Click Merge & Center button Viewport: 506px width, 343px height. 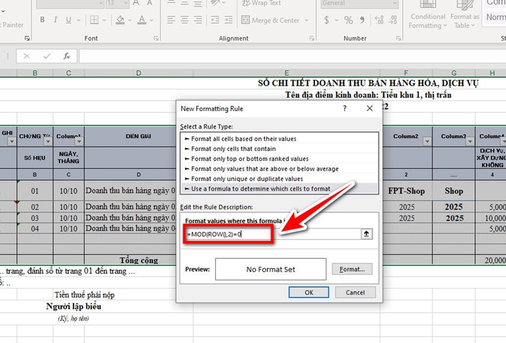click(x=271, y=20)
